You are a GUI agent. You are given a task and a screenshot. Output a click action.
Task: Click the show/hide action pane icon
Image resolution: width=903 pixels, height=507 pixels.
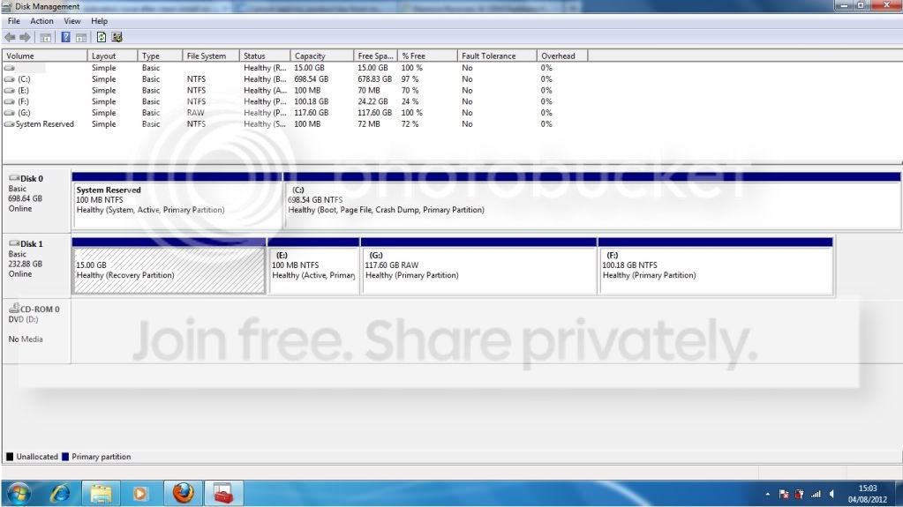(x=81, y=37)
